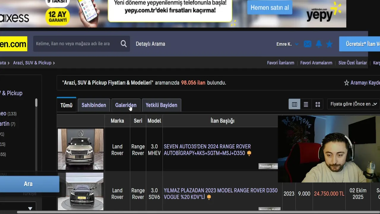
Task: Select the Galeriden tab
Action: pyautogui.click(x=126, y=105)
